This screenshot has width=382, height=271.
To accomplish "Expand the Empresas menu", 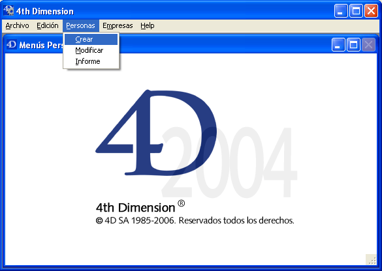I will click(118, 25).
